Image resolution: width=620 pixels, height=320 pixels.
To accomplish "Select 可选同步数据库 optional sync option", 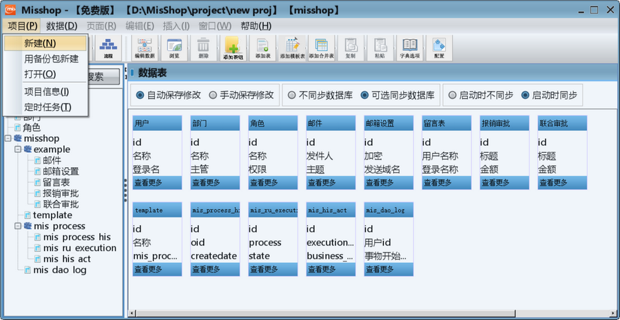I will (x=397, y=95).
